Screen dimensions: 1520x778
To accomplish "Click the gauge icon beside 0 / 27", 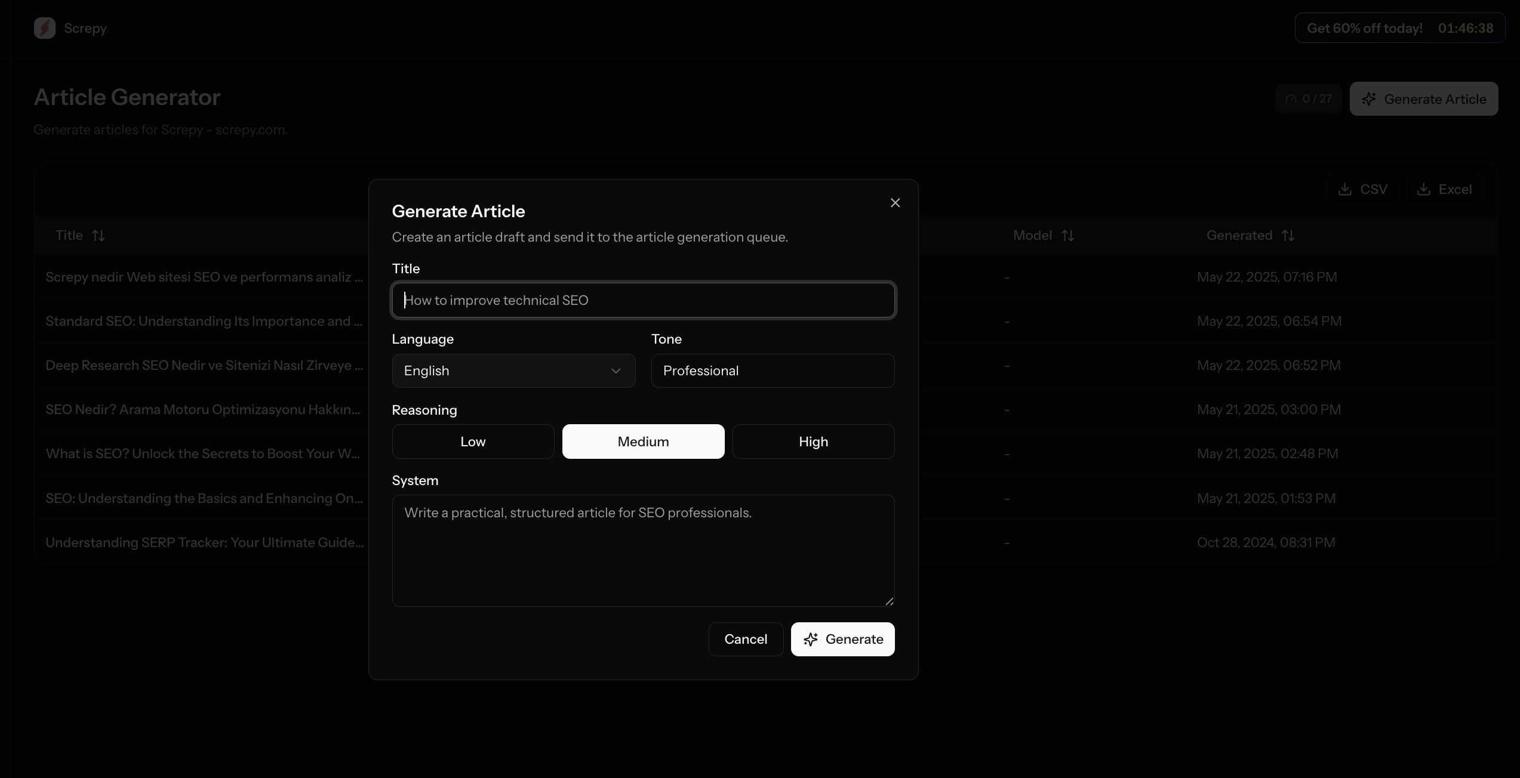I will 1291,99.
